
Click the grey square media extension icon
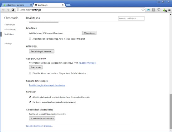[154, 10]
